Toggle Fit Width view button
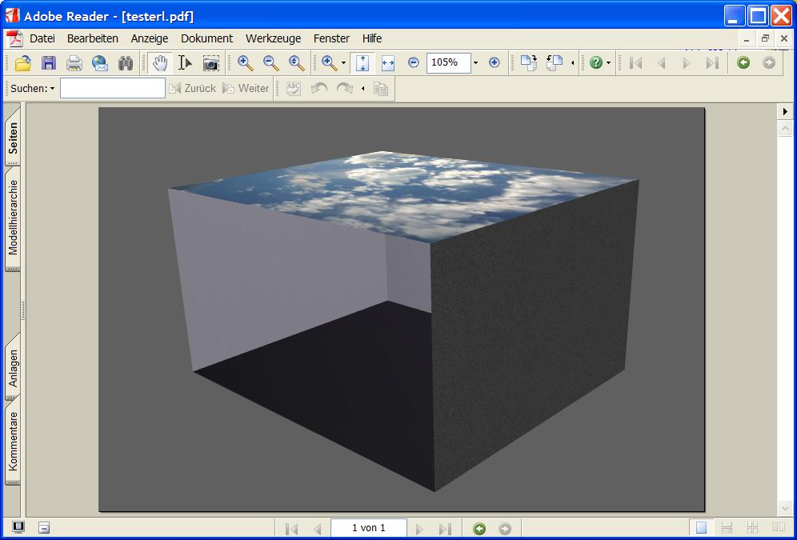This screenshot has height=540, width=797. click(388, 63)
